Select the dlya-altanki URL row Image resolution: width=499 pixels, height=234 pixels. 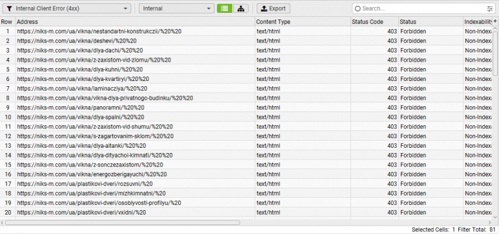click(81, 146)
